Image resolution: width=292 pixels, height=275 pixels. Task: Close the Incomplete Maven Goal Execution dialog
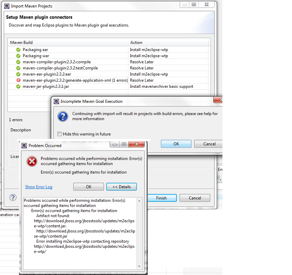219,100
